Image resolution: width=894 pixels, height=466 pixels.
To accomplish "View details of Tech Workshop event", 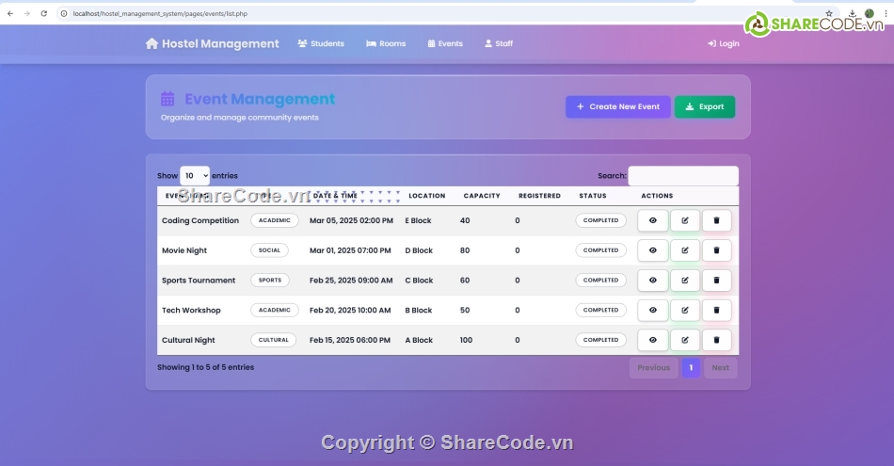I will pyautogui.click(x=652, y=311).
